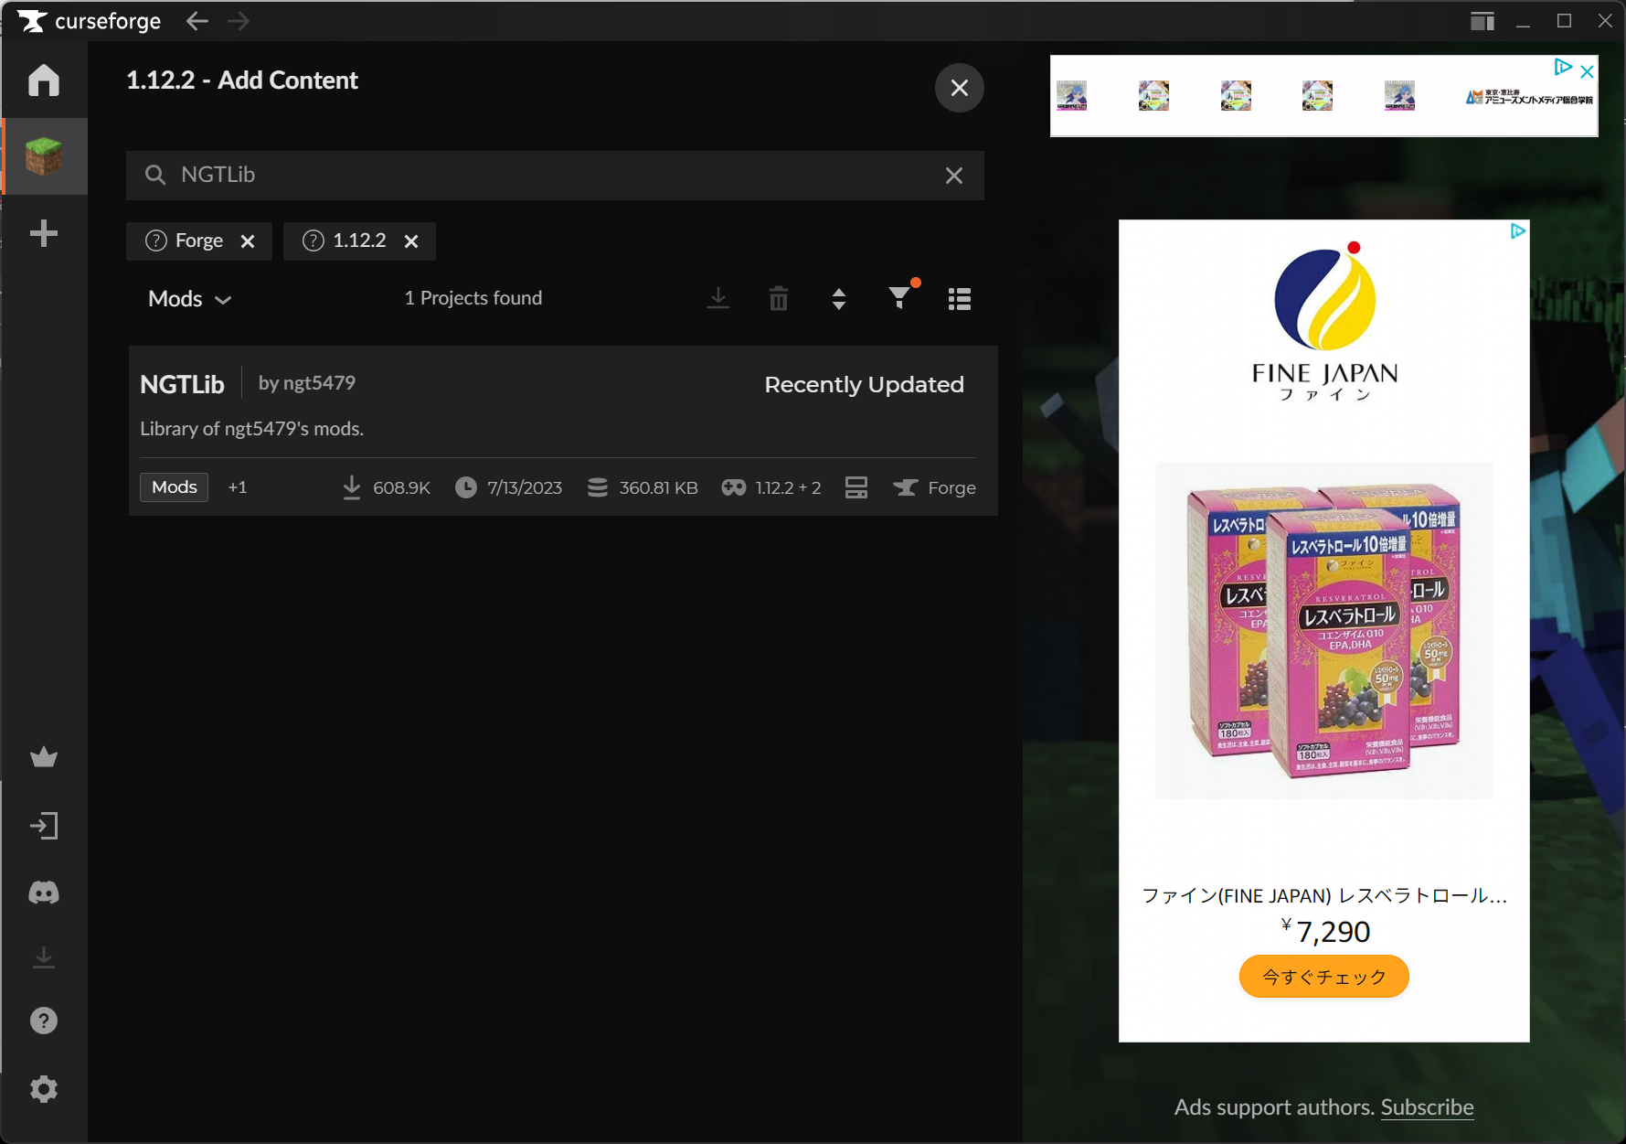The height and width of the screenshot is (1144, 1626).
Task: Click the Mods category tag on NGTLib
Action: (x=174, y=487)
